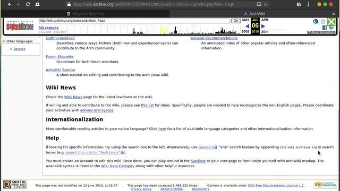
Task: Select the ArchWiki tab
Action: (x=254, y=14)
